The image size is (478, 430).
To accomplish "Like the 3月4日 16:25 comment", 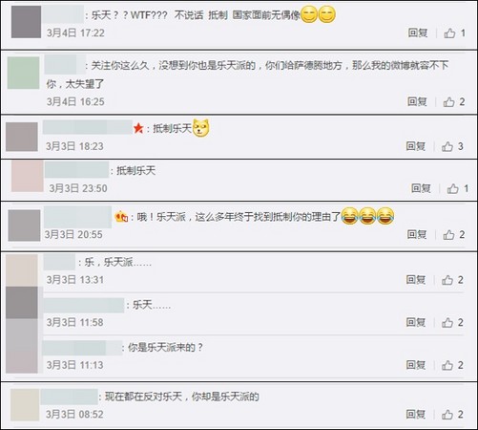I will tap(449, 102).
